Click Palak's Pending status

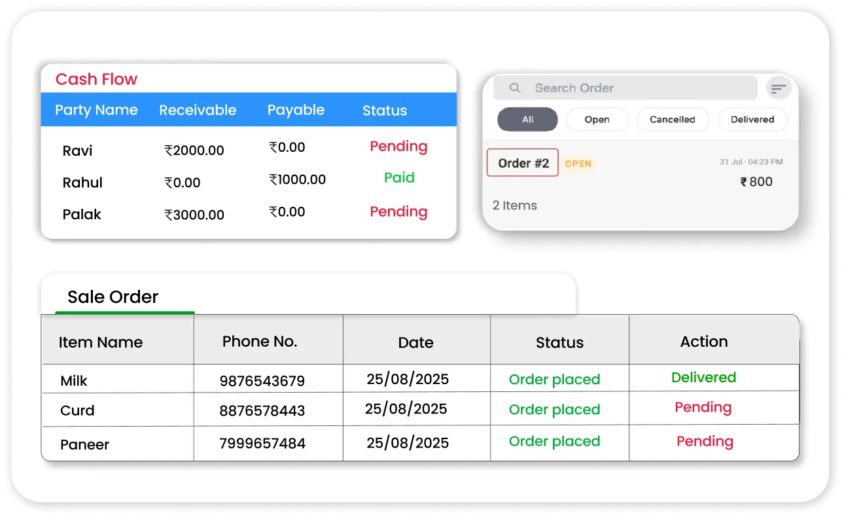click(x=398, y=212)
